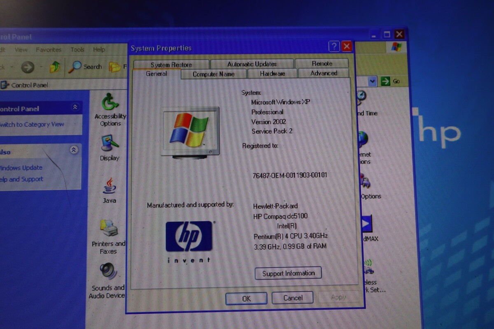Click the green Go arrow button
The width and height of the screenshot is (494, 329).
click(385, 81)
